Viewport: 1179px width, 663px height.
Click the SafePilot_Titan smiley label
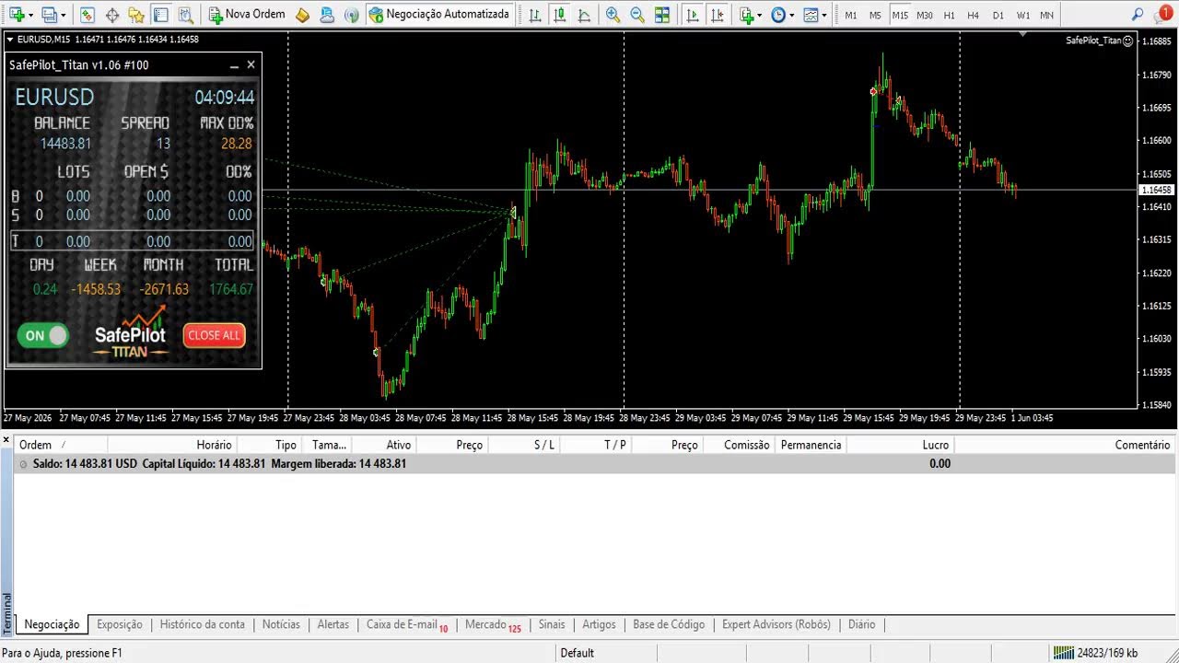coord(1100,41)
